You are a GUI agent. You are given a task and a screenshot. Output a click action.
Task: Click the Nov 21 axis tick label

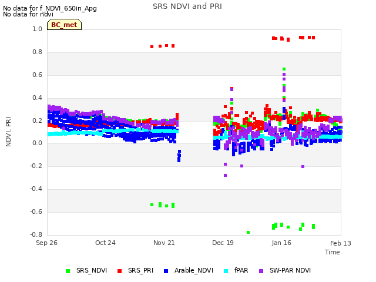click(164, 243)
